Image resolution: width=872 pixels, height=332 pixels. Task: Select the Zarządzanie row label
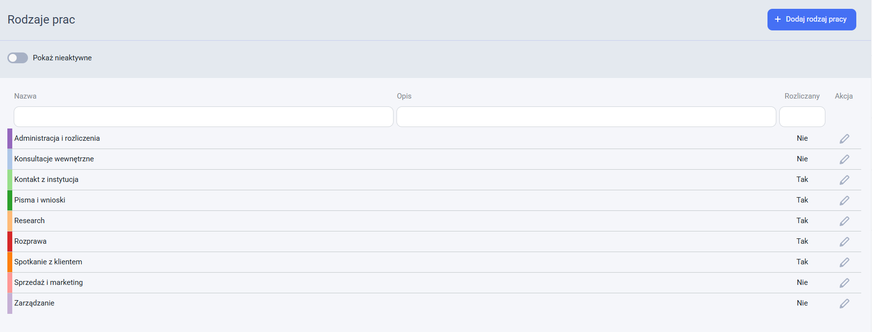34,303
